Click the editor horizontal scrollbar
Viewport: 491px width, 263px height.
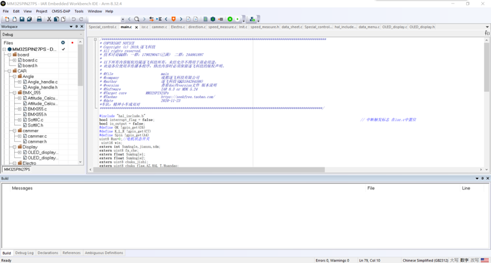click(208, 170)
